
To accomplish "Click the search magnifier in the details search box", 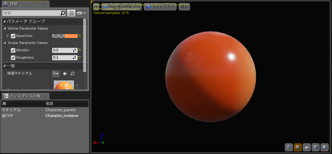I will click(63, 13).
